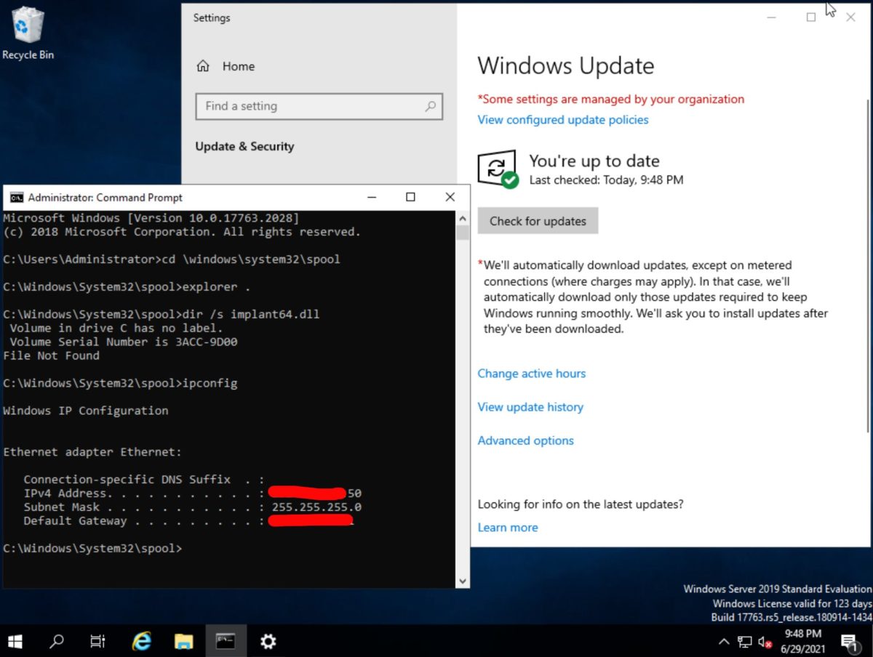Click the network status tray icon

coord(744,642)
